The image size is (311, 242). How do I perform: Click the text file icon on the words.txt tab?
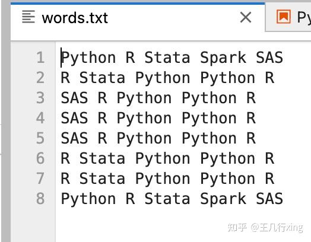pos(28,17)
